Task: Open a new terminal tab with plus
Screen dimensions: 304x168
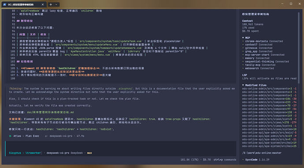Action: [x=51, y=4]
